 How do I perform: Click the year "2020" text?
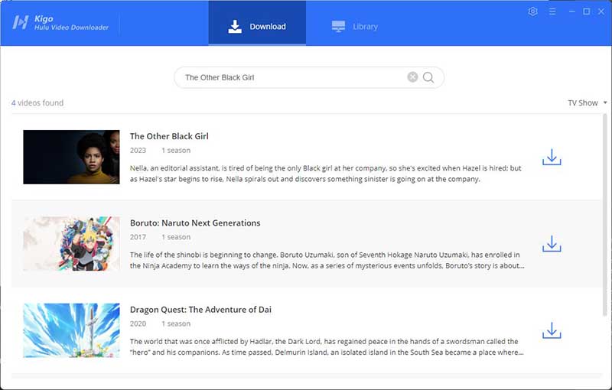[x=138, y=323]
